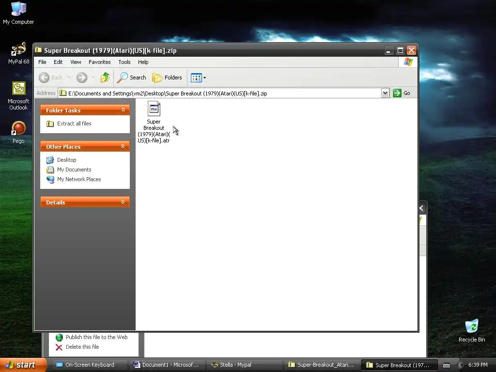Screen dimensions: 496x372
Task: Open the Favorites menu
Action: [x=100, y=62]
